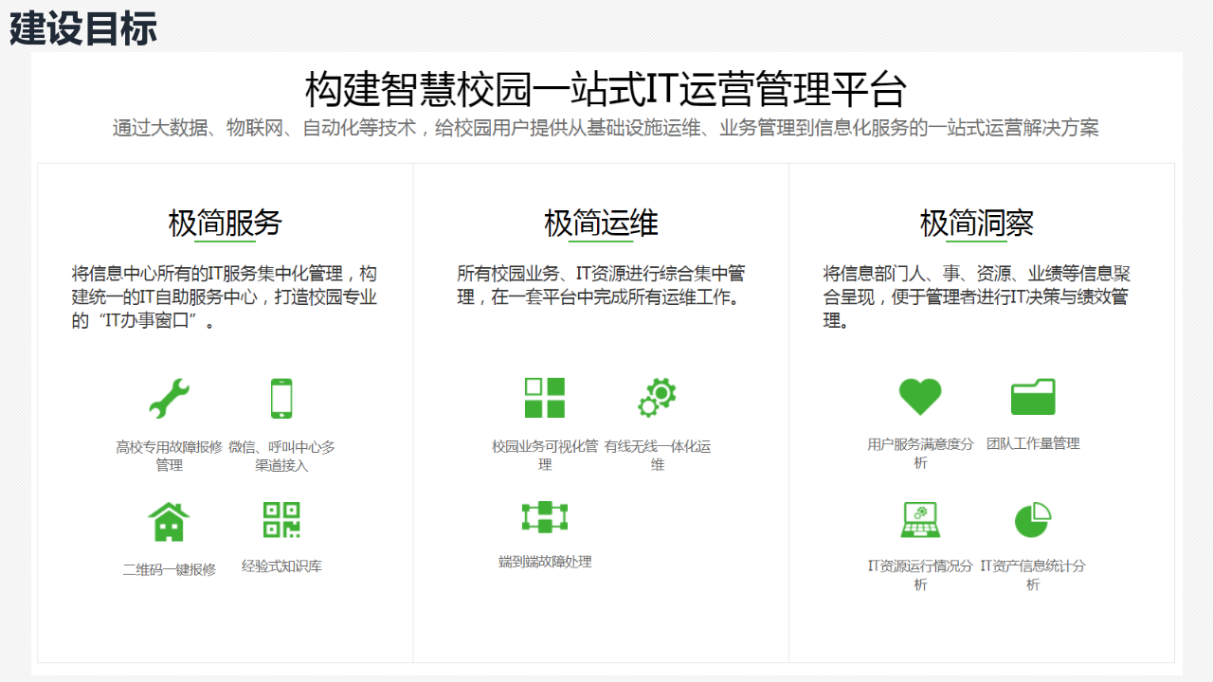Click the laptop icon for IT资源运行情况分析
1213x682 pixels.
point(920,520)
